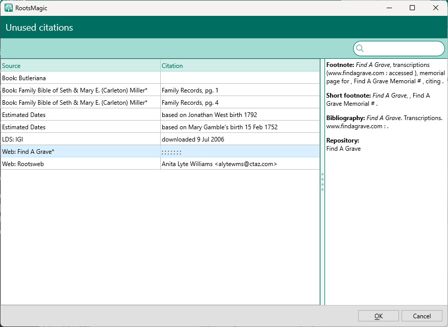Screen dimensions: 448x327
Task: Click the RootsMagic app icon in title bar
Action: click(9, 8)
